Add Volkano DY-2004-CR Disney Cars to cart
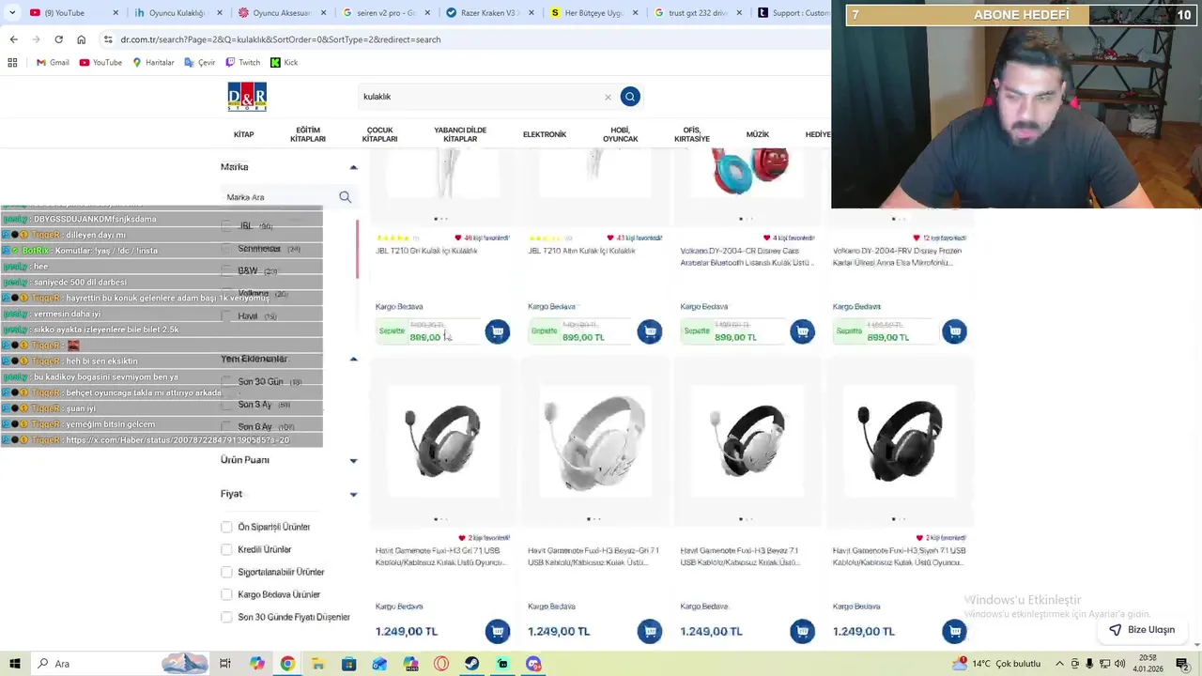 click(802, 331)
